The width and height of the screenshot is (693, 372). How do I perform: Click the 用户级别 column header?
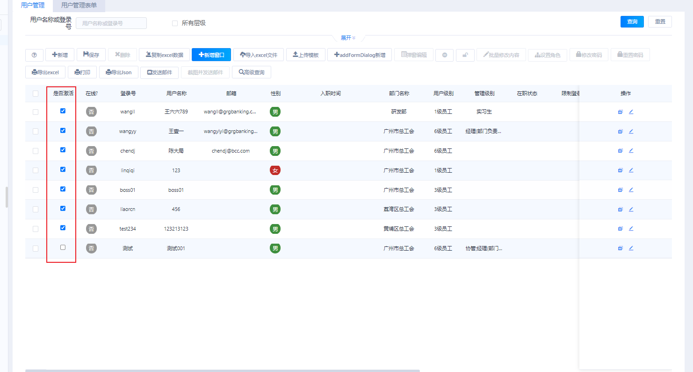click(x=443, y=93)
